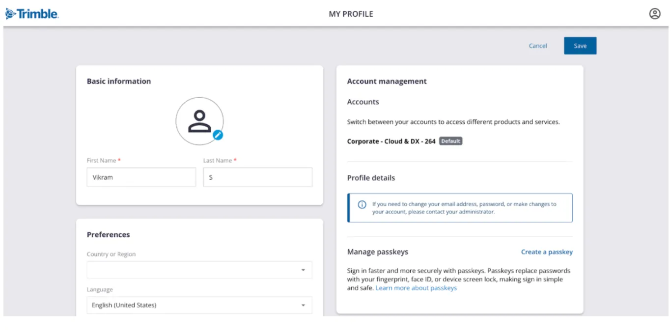Click the contact your administrator notice text

(x=464, y=208)
